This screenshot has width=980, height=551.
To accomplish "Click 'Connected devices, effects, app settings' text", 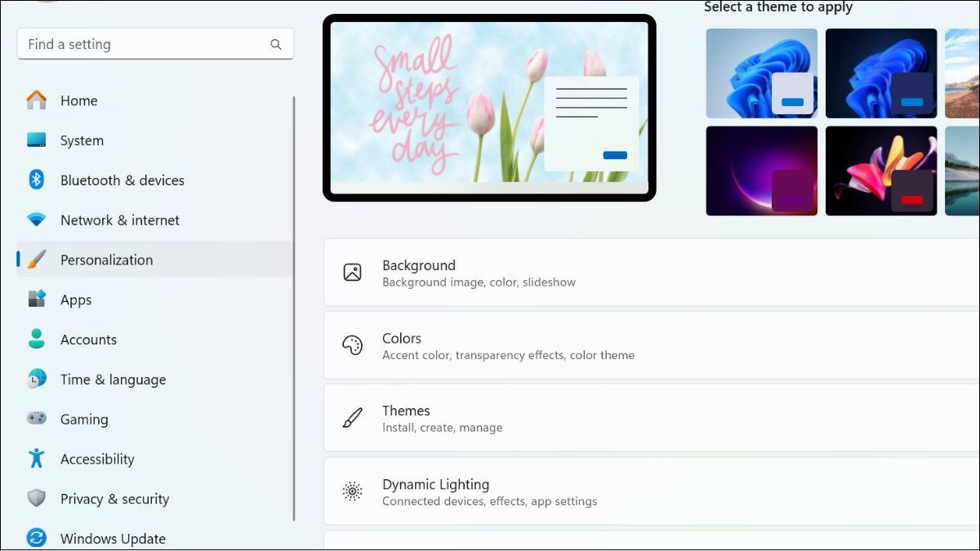I will pos(489,501).
